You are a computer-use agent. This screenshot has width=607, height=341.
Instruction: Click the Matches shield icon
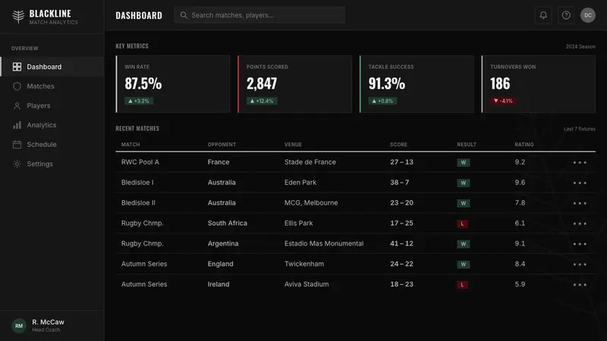[x=17, y=86]
